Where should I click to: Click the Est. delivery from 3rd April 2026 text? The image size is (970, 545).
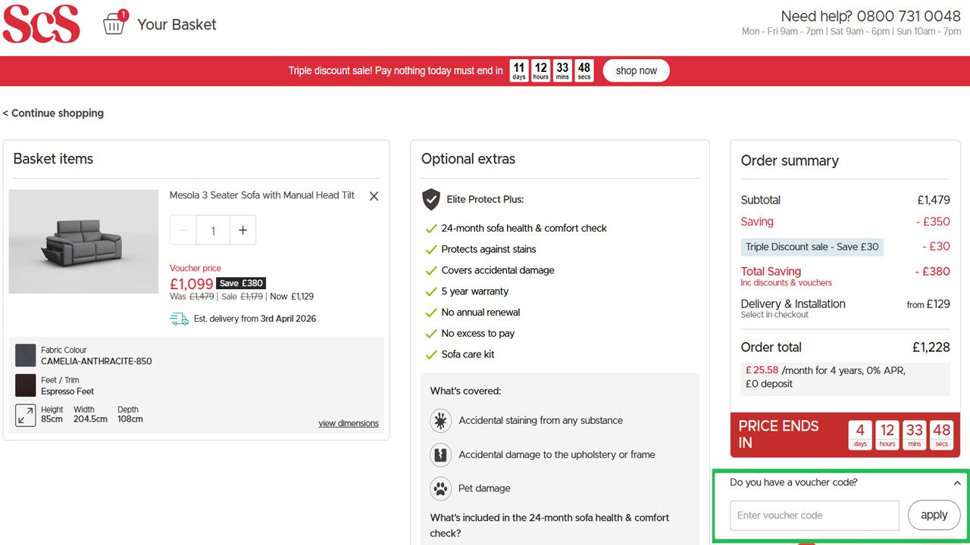coord(255,319)
